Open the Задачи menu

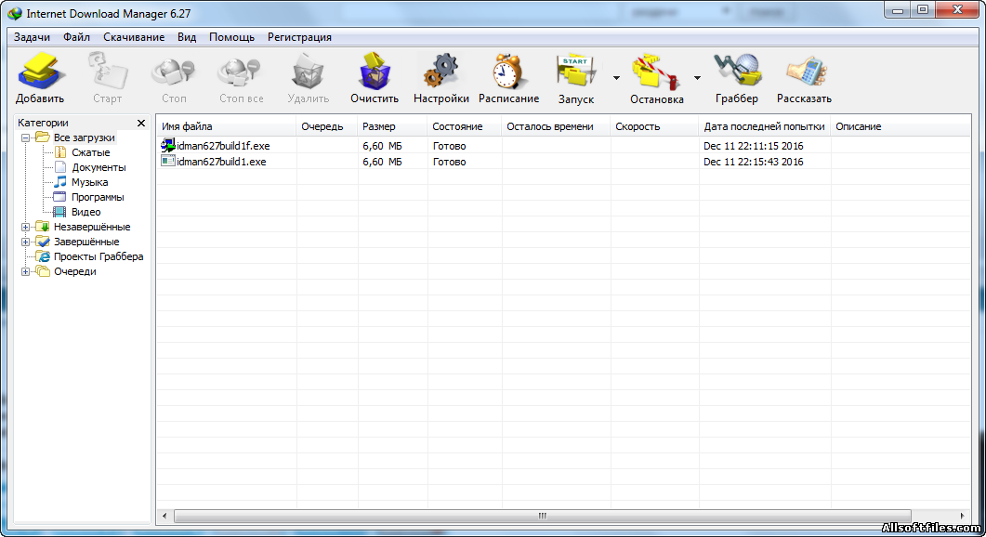[33, 37]
